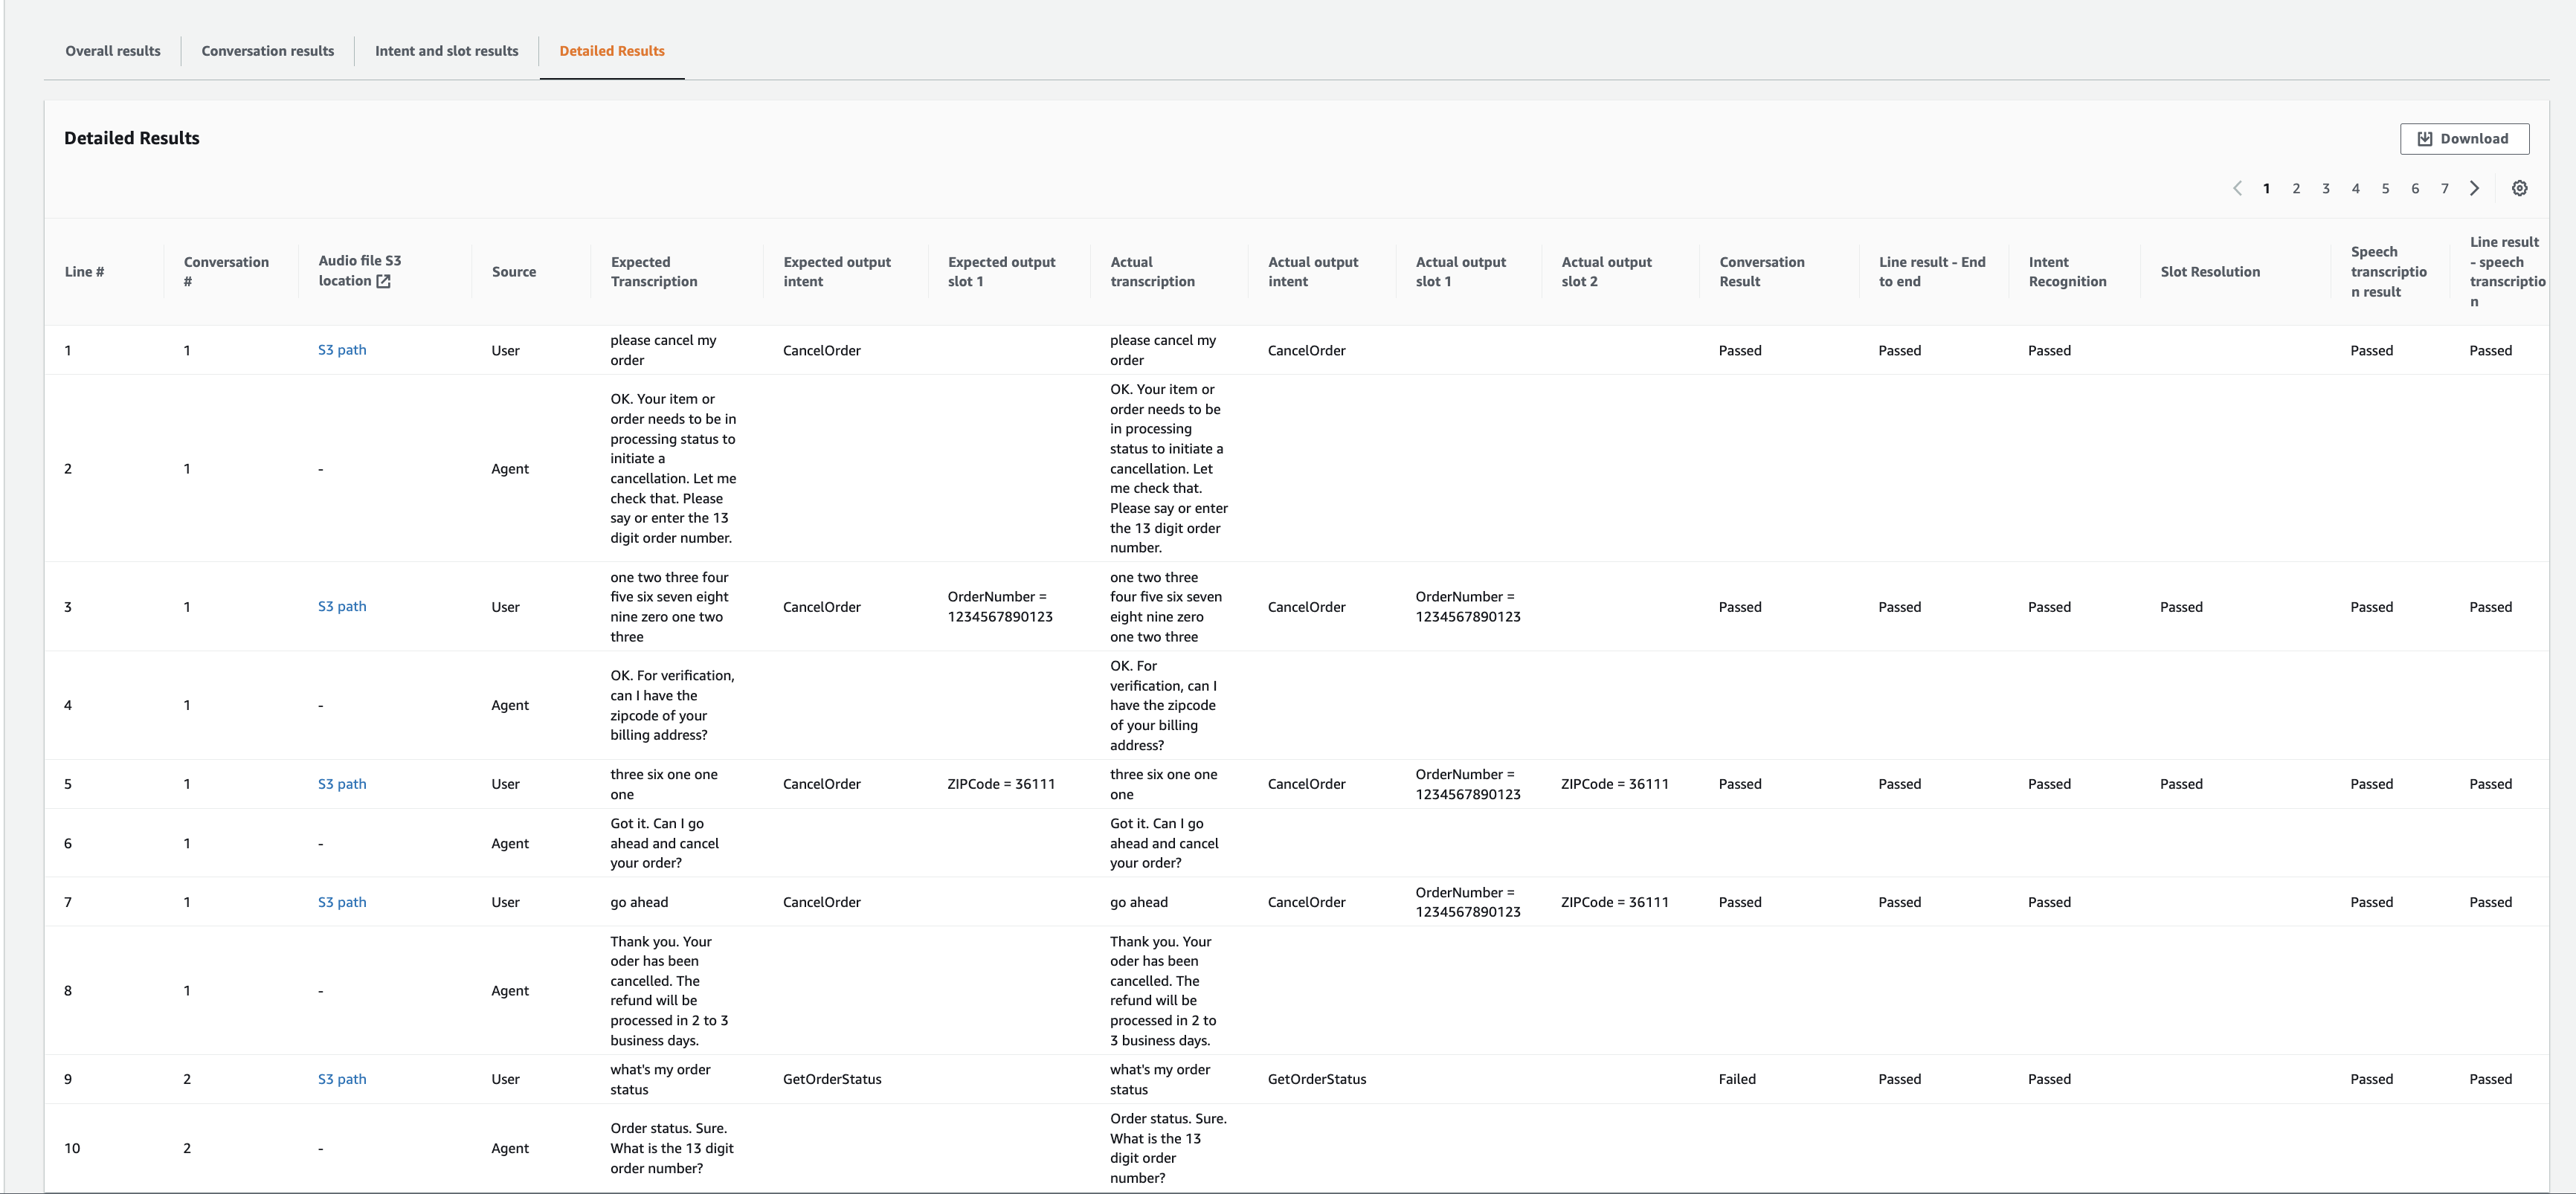Open S3 path link for line 3
Screen dimensions: 2576x1194
[342, 606]
